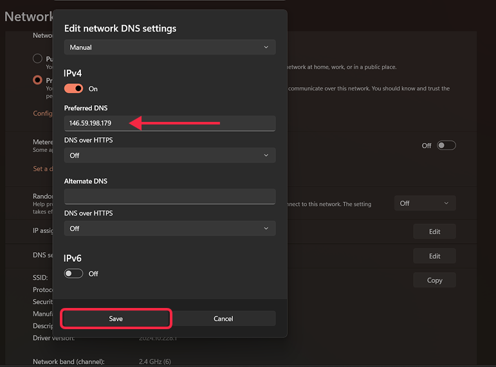The width and height of the screenshot is (496, 367).
Task: Click the chevron on the Manual dropdown
Action: click(266, 47)
